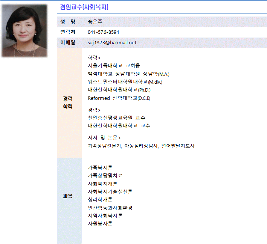Click the line 천안총신평생교육원 교수
This screenshot has width=267, height=244.
[x=116, y=118]
